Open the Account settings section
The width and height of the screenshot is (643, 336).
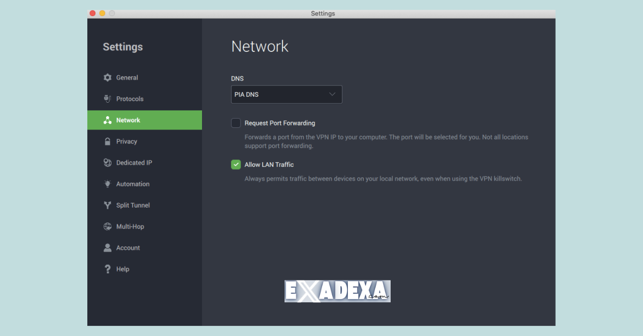pyautogui.click(x=129, y=247)
